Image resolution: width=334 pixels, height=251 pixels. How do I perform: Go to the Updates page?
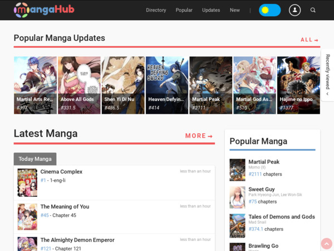211,10
